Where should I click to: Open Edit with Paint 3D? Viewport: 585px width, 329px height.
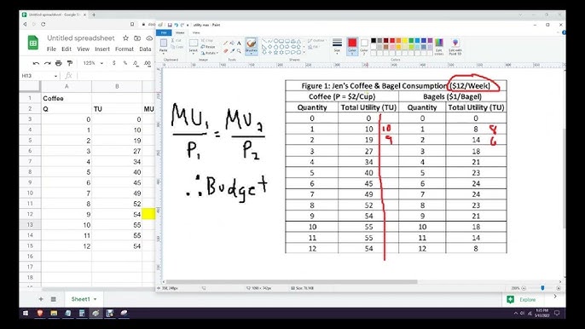tap(455, 46)
